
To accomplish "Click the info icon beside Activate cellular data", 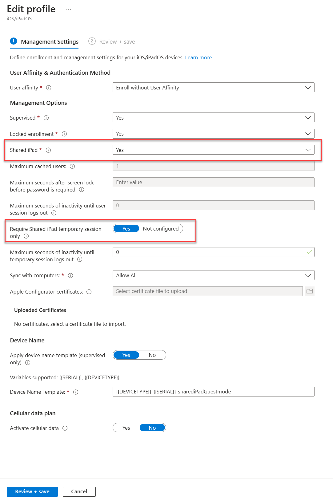I will click(65, 428).
